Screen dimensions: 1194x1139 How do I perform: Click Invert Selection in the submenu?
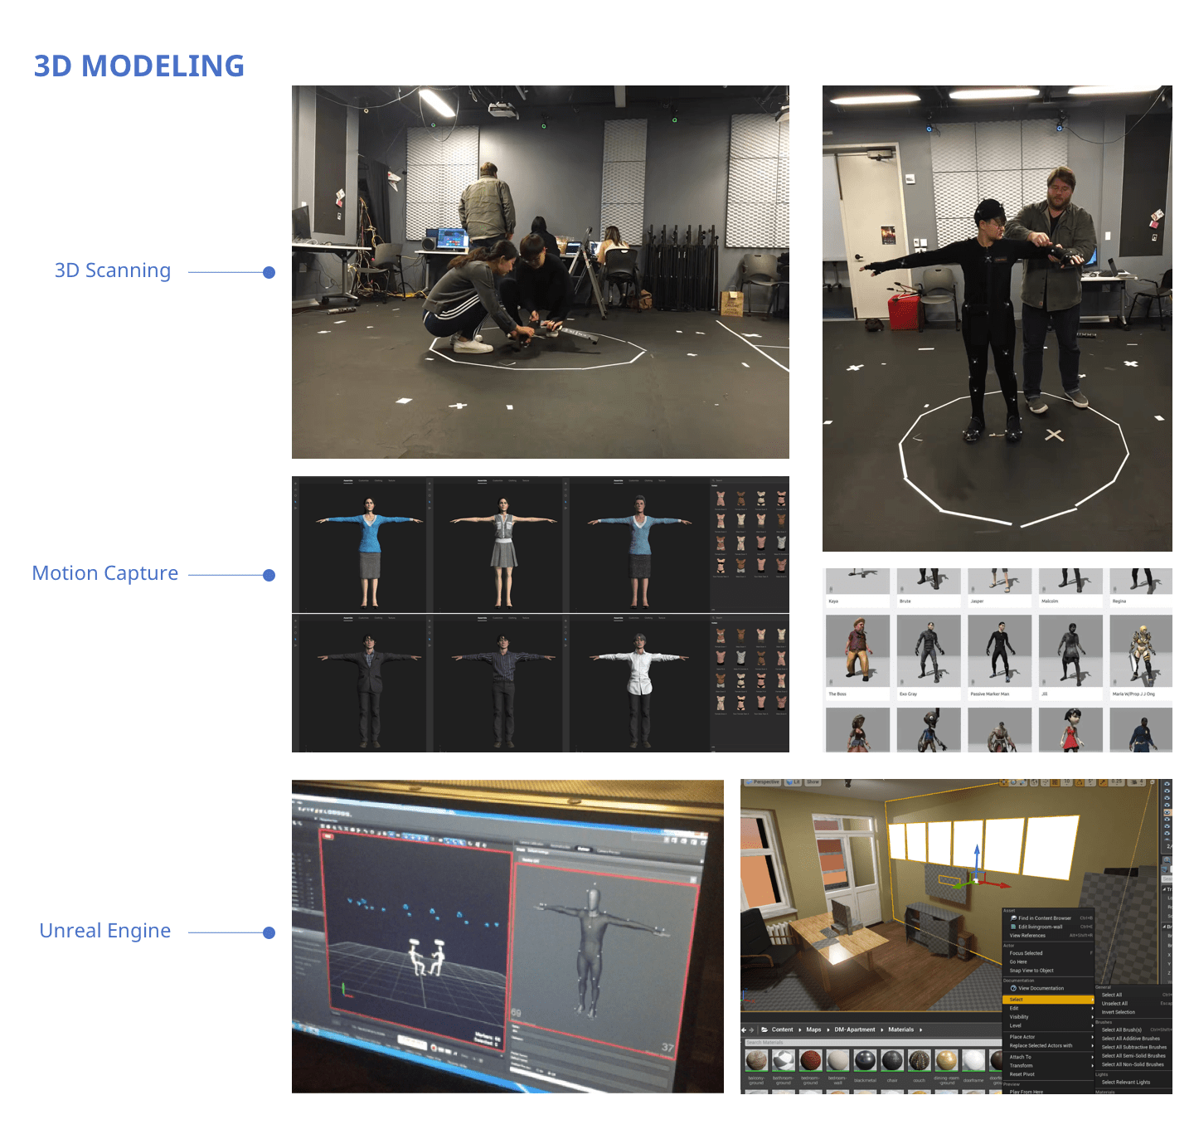tap(1119, 1012)
